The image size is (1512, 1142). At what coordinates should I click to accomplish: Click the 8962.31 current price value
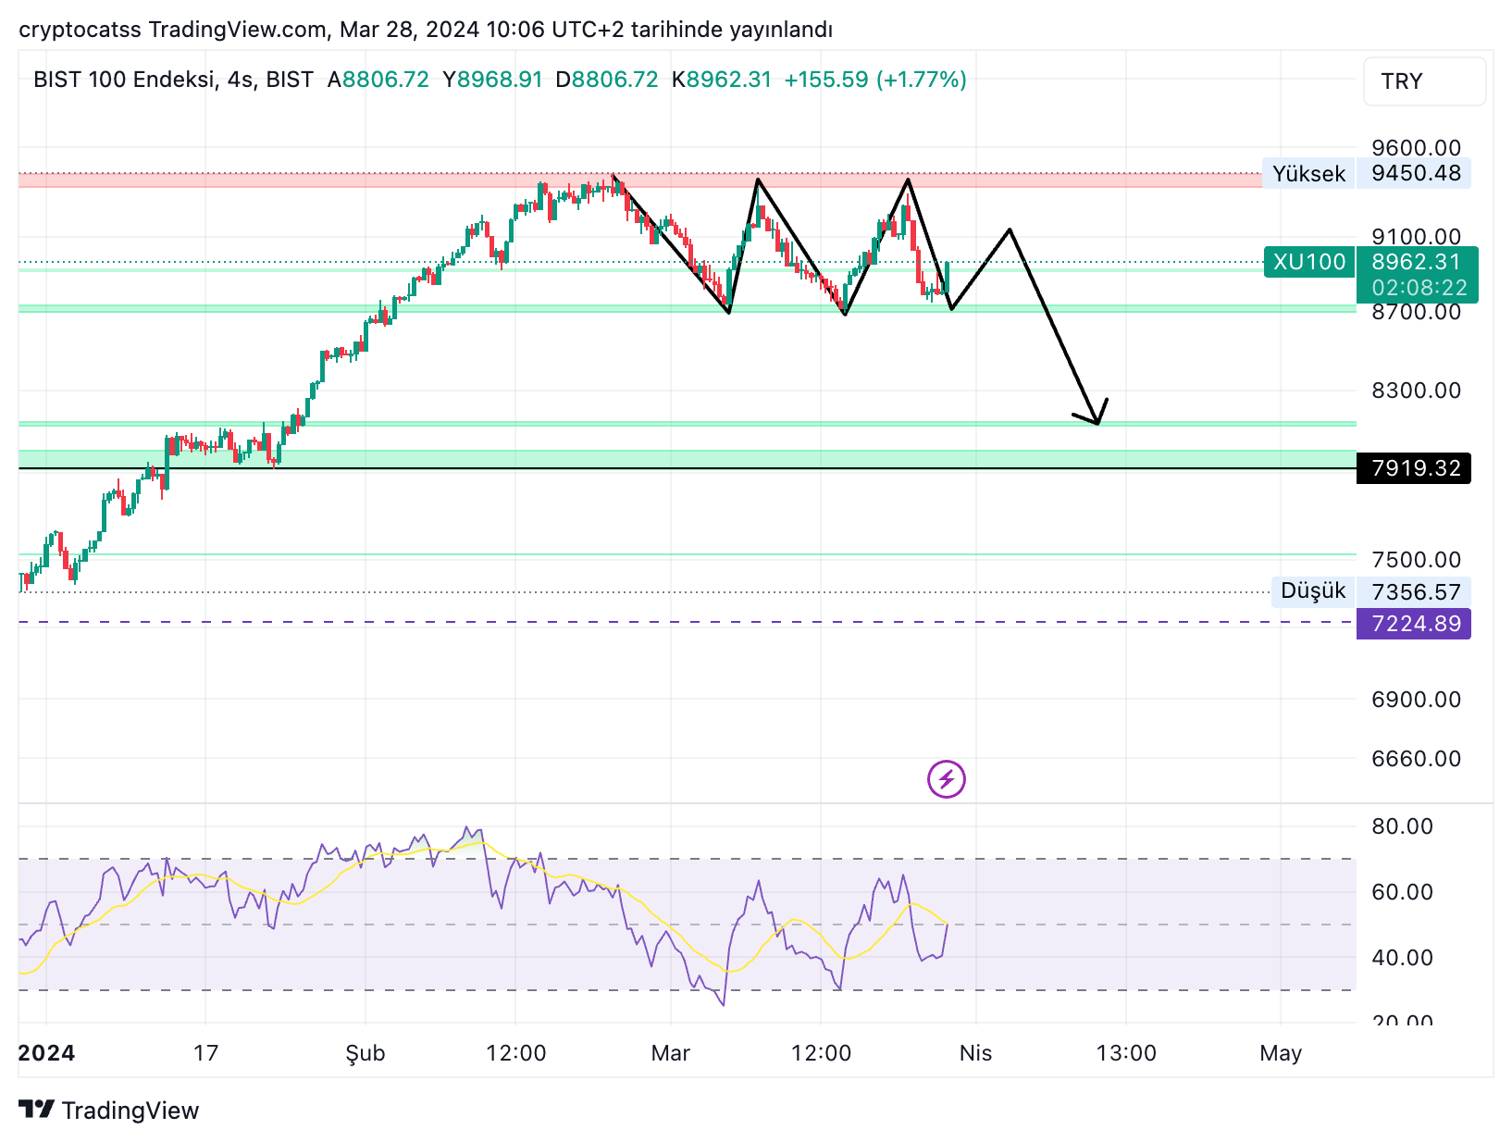(1416, 262)
